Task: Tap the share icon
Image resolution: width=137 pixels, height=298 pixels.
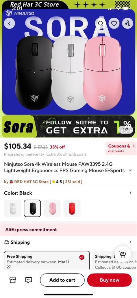Action: coord(127,23)
